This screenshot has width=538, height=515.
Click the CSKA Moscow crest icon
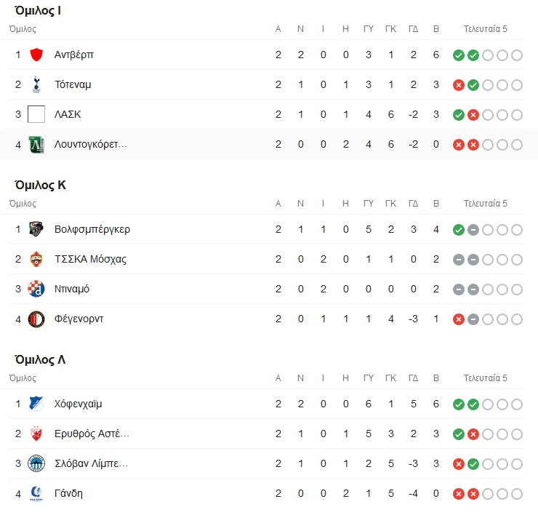click(x=36, y=259)
